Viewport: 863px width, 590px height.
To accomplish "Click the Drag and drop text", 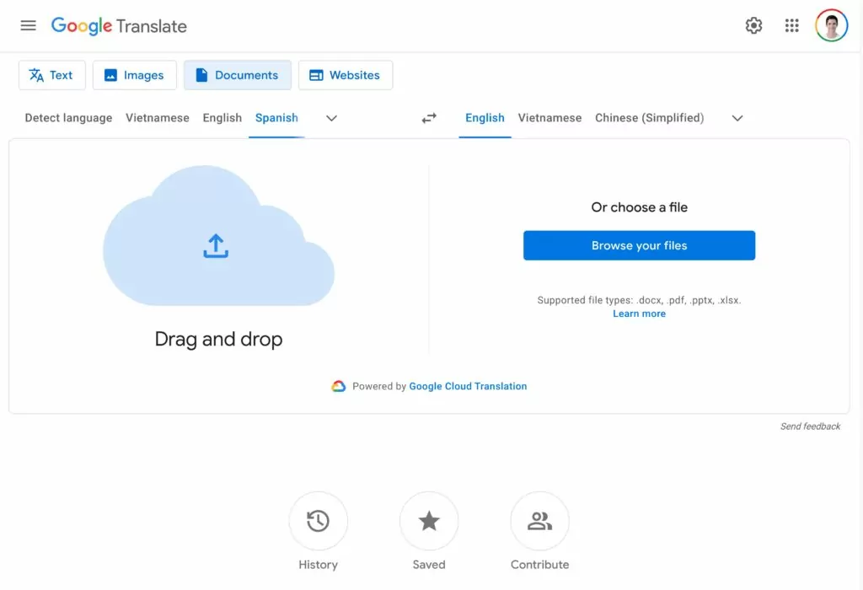I will click(218, 339).
